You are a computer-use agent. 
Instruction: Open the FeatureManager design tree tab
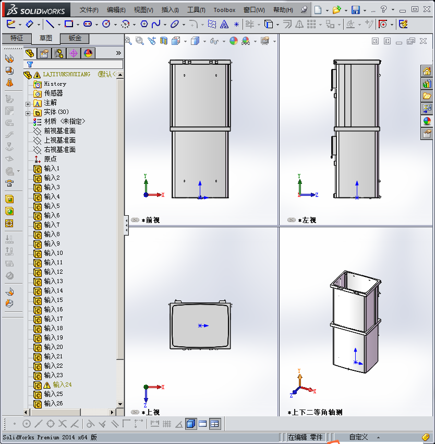[x=30, y=53]
